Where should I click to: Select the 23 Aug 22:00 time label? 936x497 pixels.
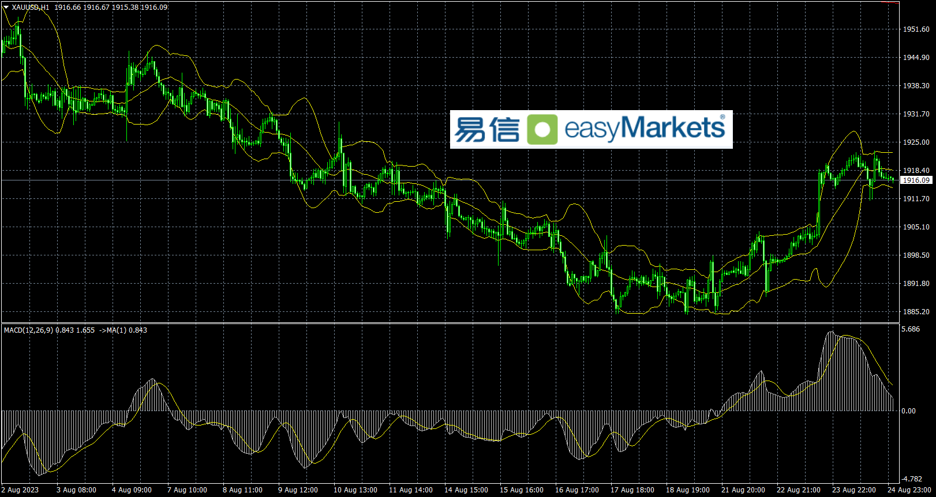tap(854, 490)
